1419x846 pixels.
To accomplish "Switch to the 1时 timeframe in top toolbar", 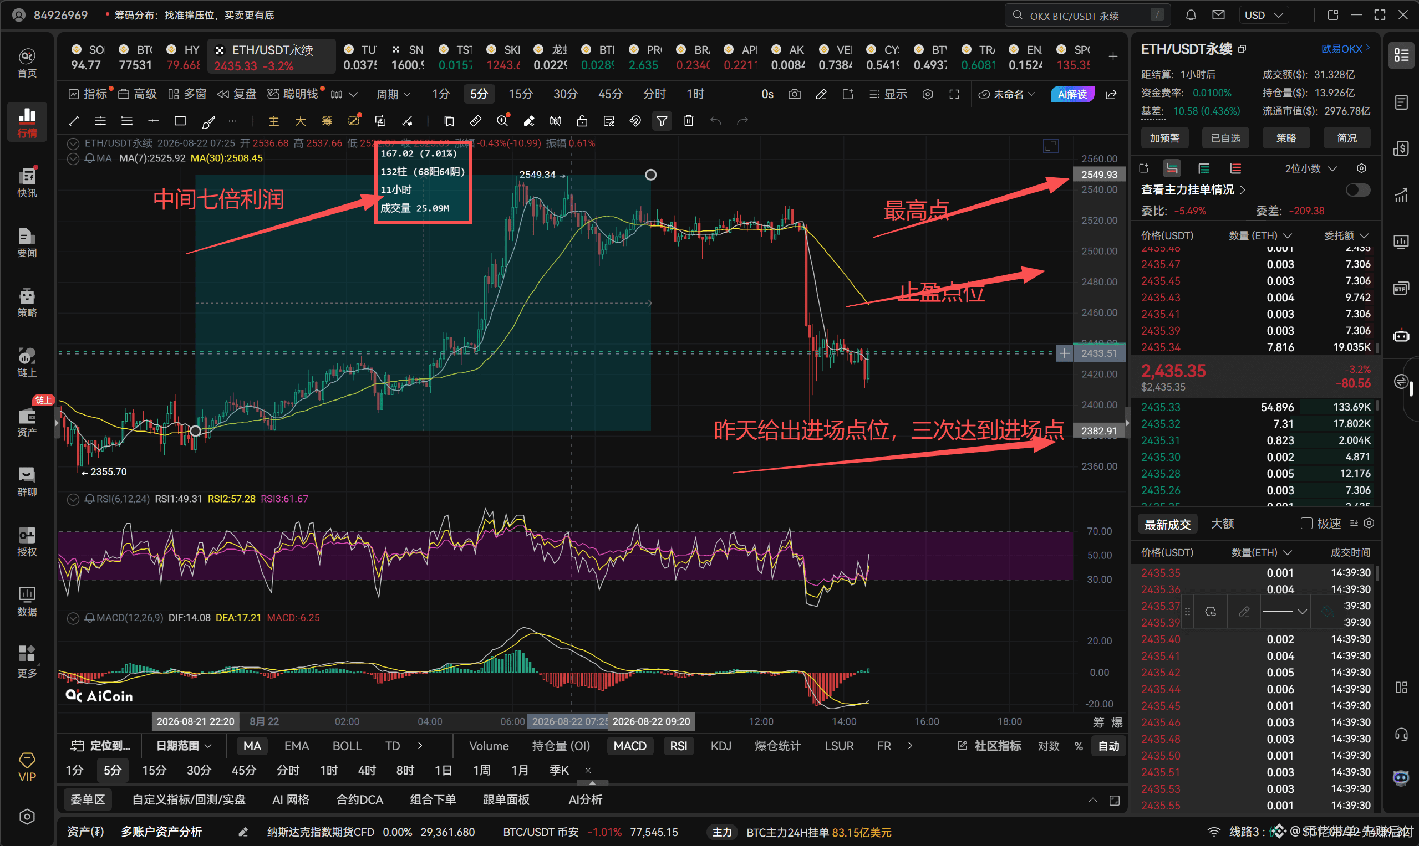I will [x=695, y=94].
